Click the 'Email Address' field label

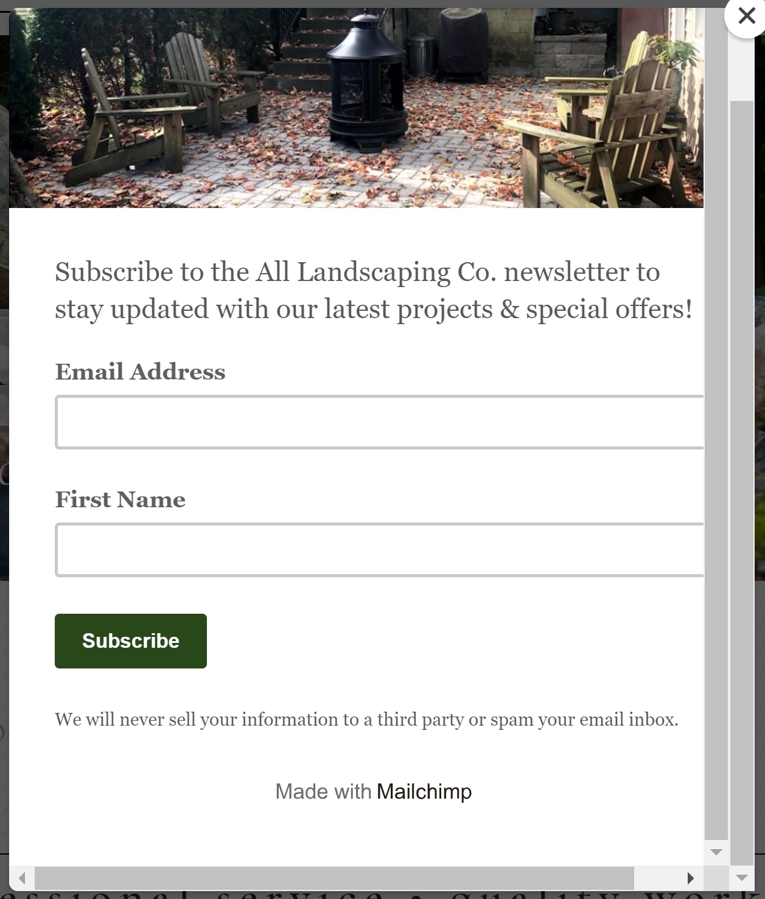pos(140,372)
